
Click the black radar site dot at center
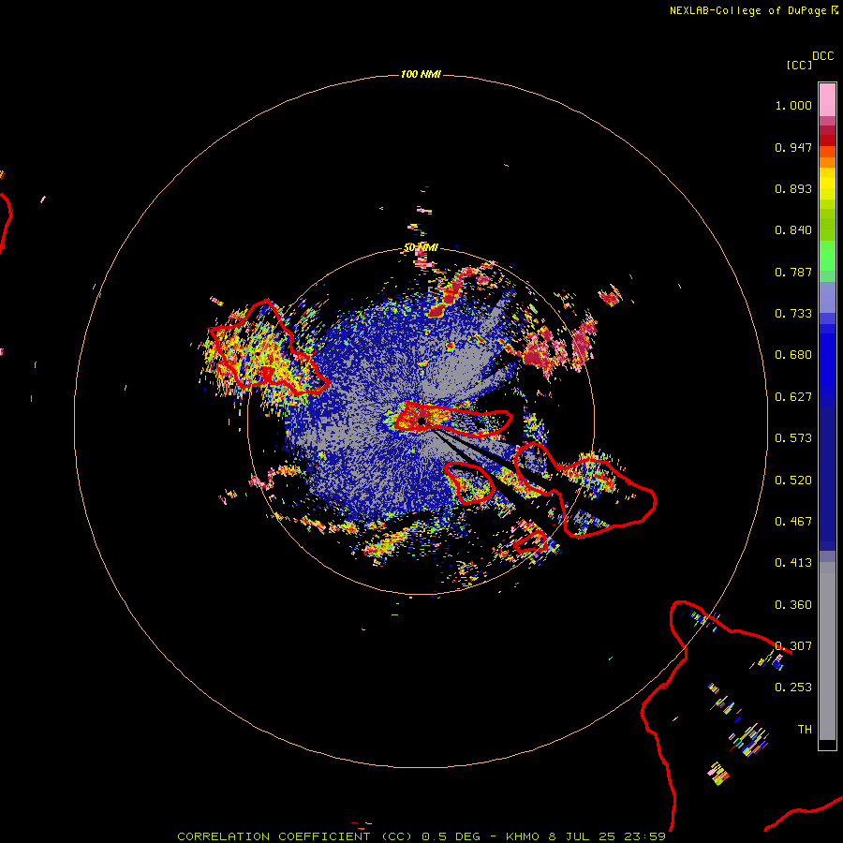[421, 421]
